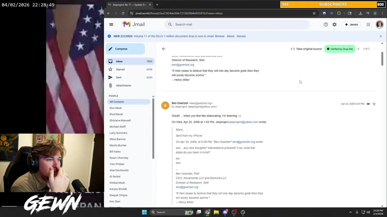Close the Jeeproject browser tab
The height and width of the screenshot is (217, 387).
click(x=150, y=5)
